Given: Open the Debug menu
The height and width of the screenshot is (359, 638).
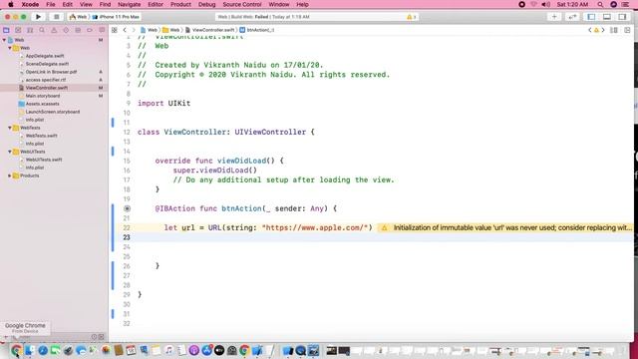Looking at the screenshot, I should point(206,4).
